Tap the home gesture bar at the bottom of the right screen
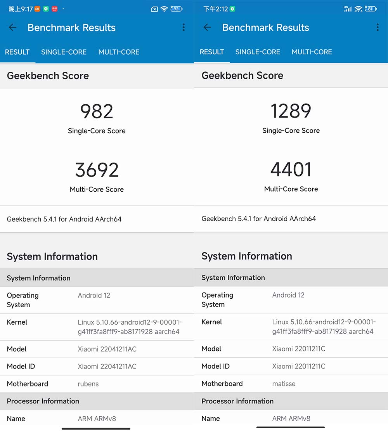The height and width of the screenshot is (431, 388). (291, 428)
